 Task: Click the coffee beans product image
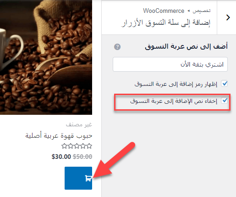(x=46, y=57)
